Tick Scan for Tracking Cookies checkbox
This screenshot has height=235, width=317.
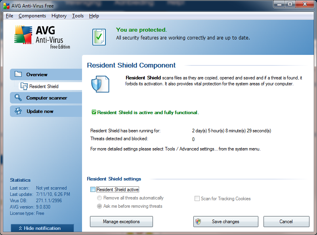point(197,199)
